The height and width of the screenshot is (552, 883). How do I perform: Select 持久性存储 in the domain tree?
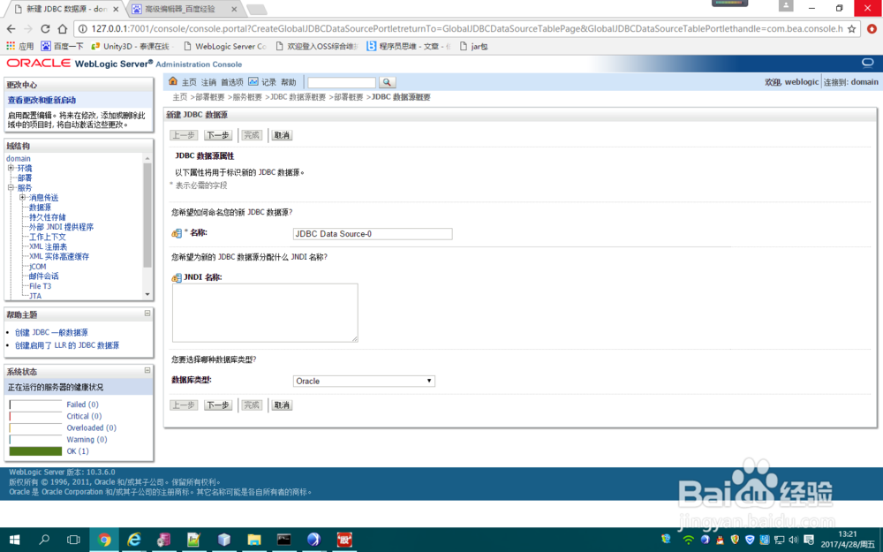pyautogui.click(x=48, y=217)
